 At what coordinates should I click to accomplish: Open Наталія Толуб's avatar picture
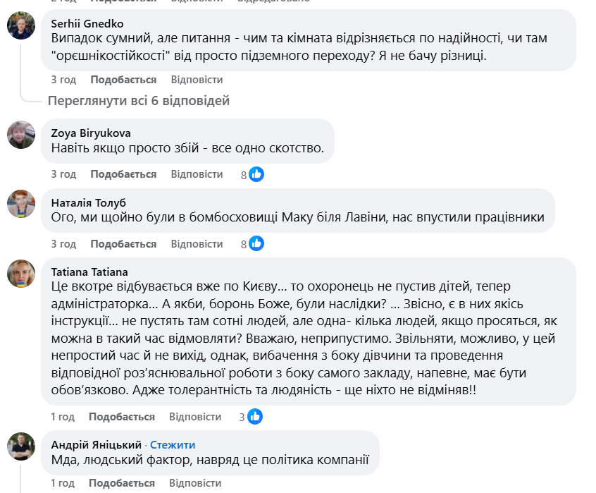click(21, 204)
